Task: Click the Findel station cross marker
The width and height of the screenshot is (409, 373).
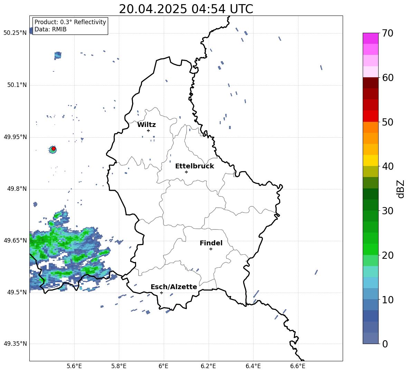Action: point(211,249)
